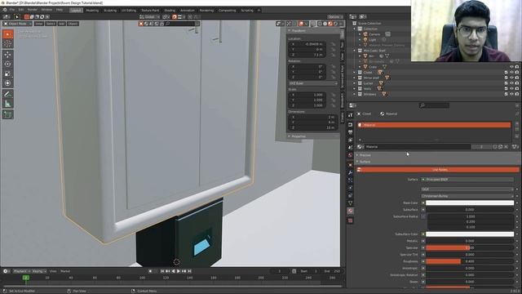The width and height of the screenshot is (522, 294).
Task: Switch to the UV Editing workspace tab
Action: tap(129, 11)
